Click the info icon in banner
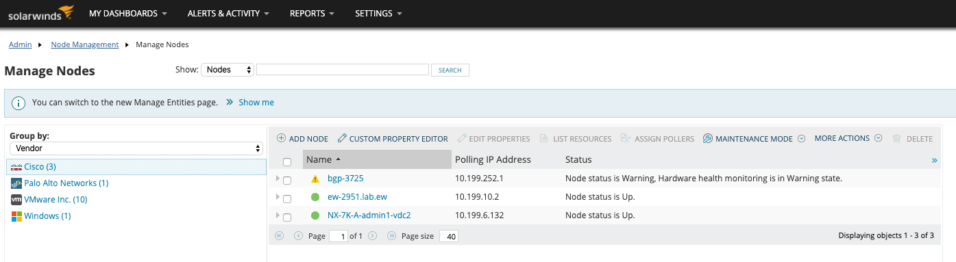 (x=19, y=103)
